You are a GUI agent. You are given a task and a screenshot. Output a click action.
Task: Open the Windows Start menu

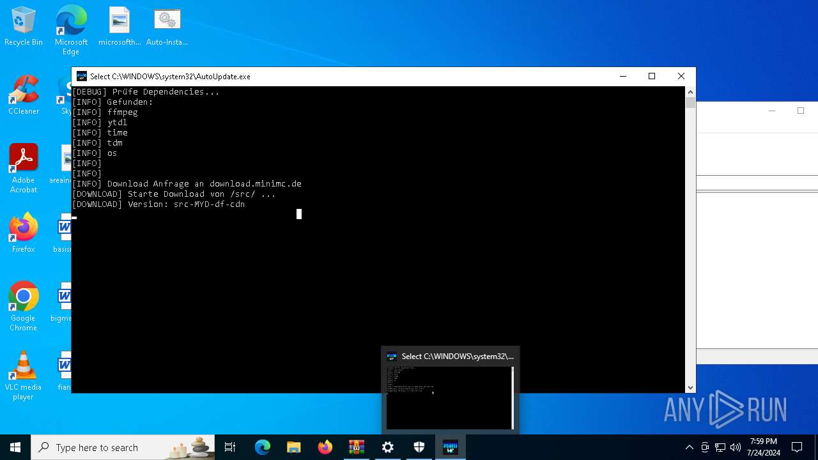(x=15, y=447)
